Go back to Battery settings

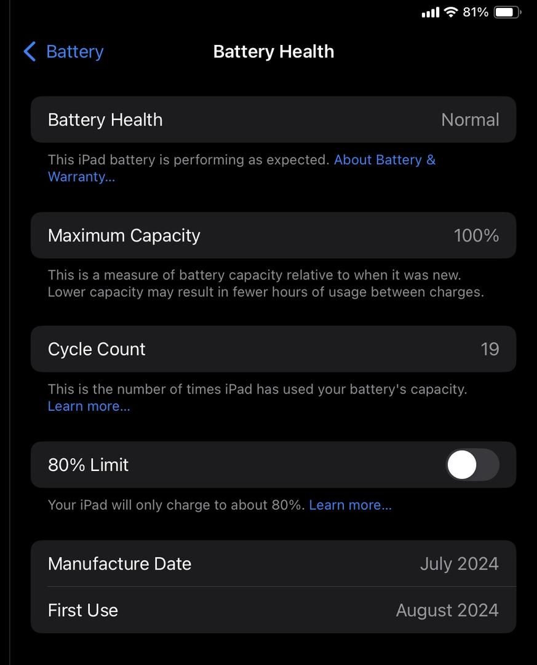click(x=63, y=52)
